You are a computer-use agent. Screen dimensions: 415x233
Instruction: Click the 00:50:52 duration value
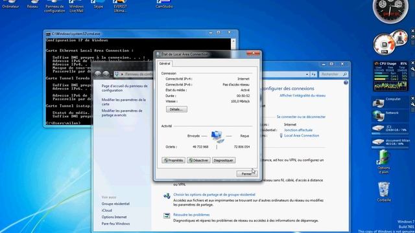tap(243, 96)
